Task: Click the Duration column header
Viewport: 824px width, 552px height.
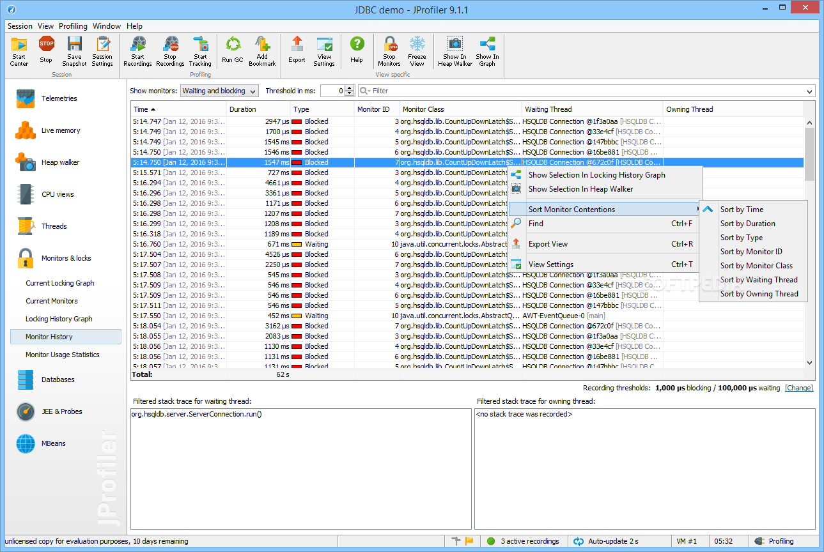Action: click(x=258, y=109)
